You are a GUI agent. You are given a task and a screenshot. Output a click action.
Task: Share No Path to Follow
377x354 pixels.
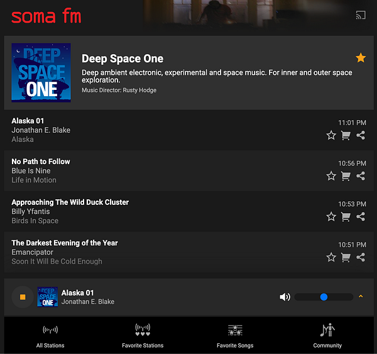361,176
